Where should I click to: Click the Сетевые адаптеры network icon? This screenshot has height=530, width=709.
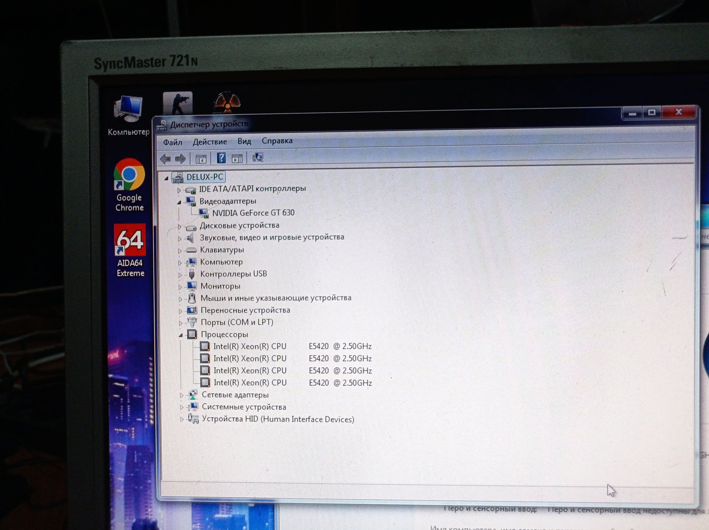point(193,394)
